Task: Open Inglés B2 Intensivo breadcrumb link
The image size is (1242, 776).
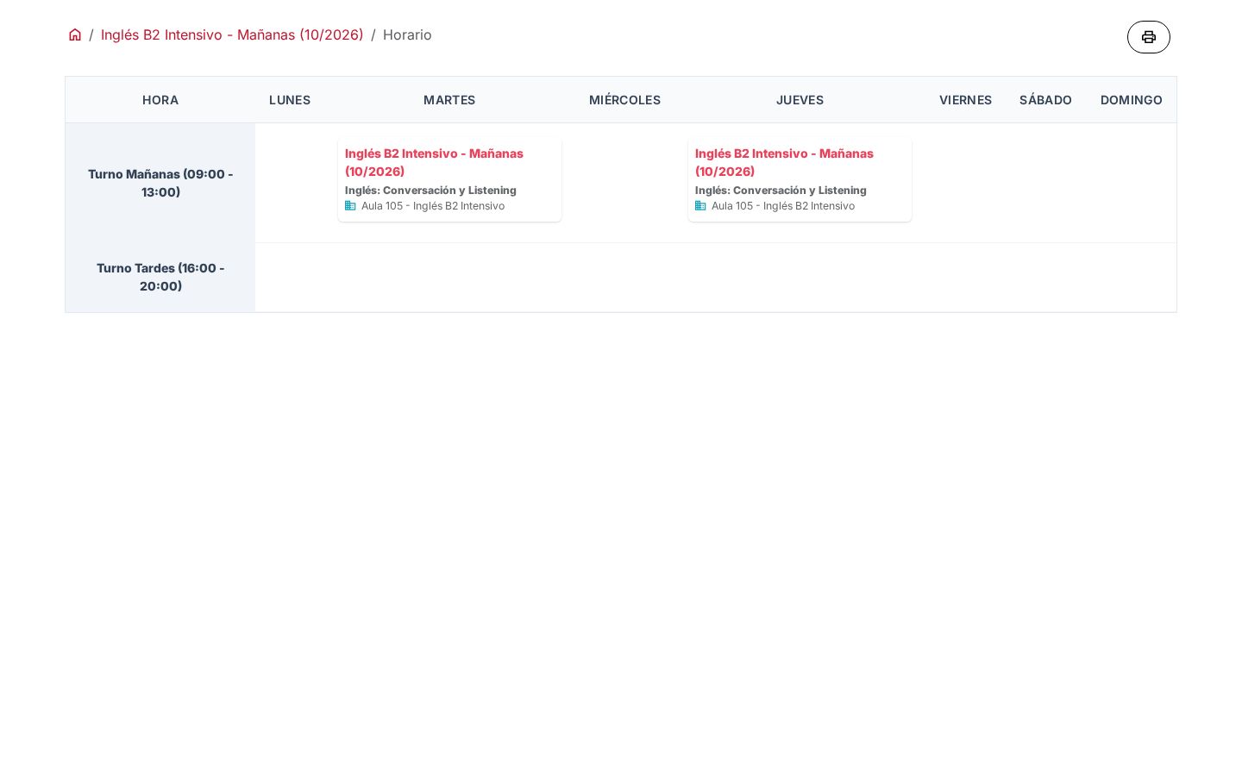Action: [x=232, y=34]
